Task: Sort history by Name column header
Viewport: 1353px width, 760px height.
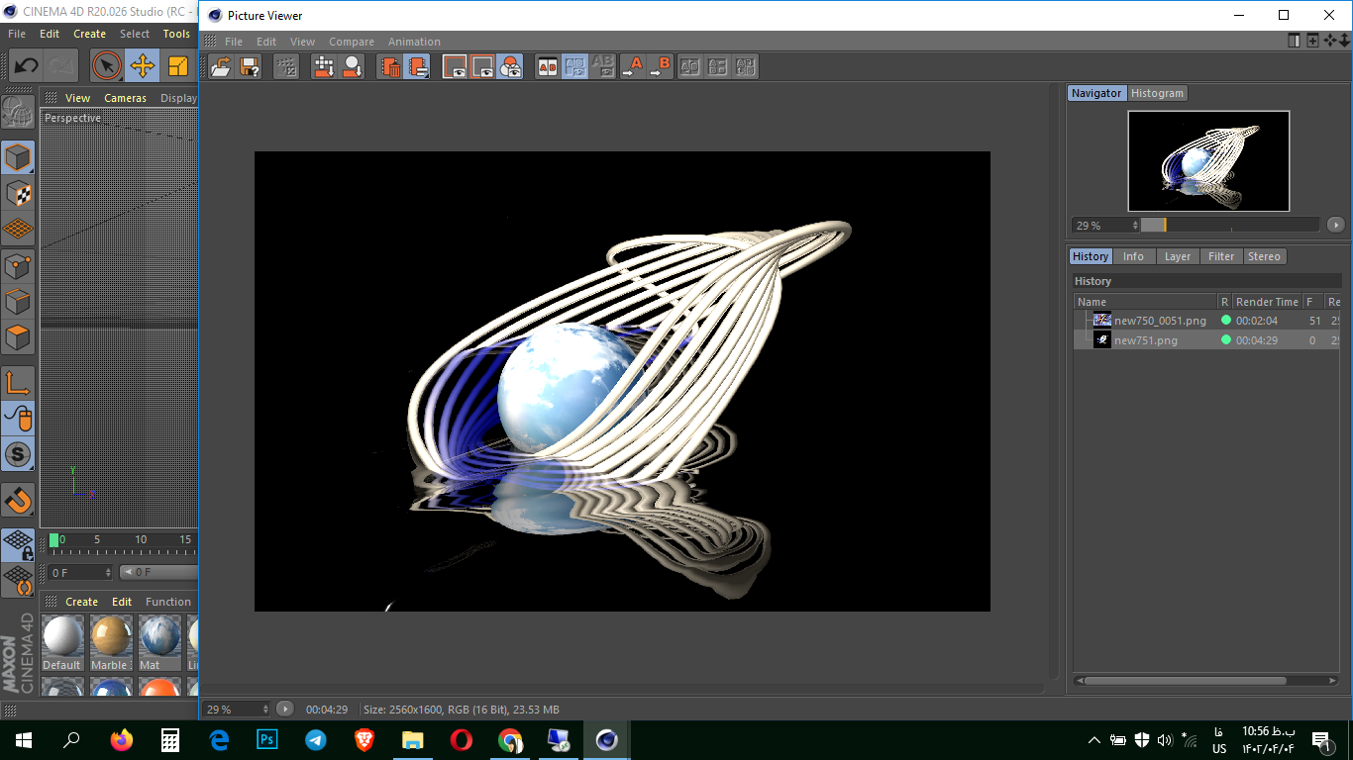Action: click(1146, 302)
